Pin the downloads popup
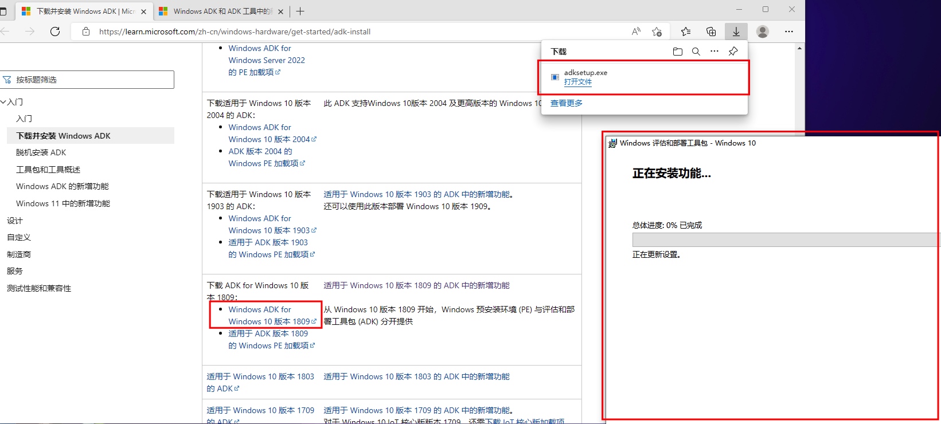The image size is (941, 424). click(733, 52)
